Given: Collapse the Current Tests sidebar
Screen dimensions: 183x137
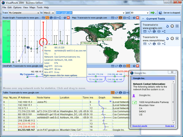Looking at the screenshot, I should (143, 19).
